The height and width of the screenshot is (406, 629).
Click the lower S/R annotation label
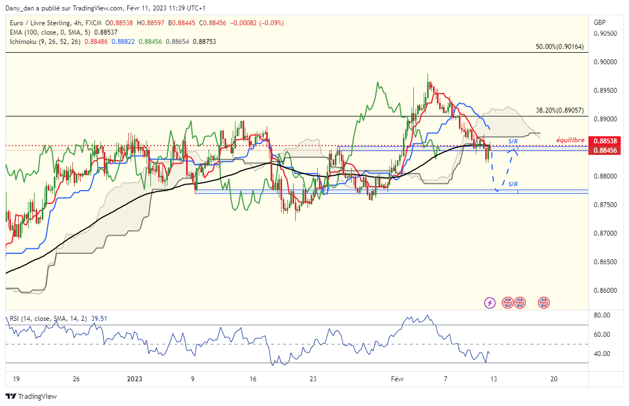[x=513, y=183]
